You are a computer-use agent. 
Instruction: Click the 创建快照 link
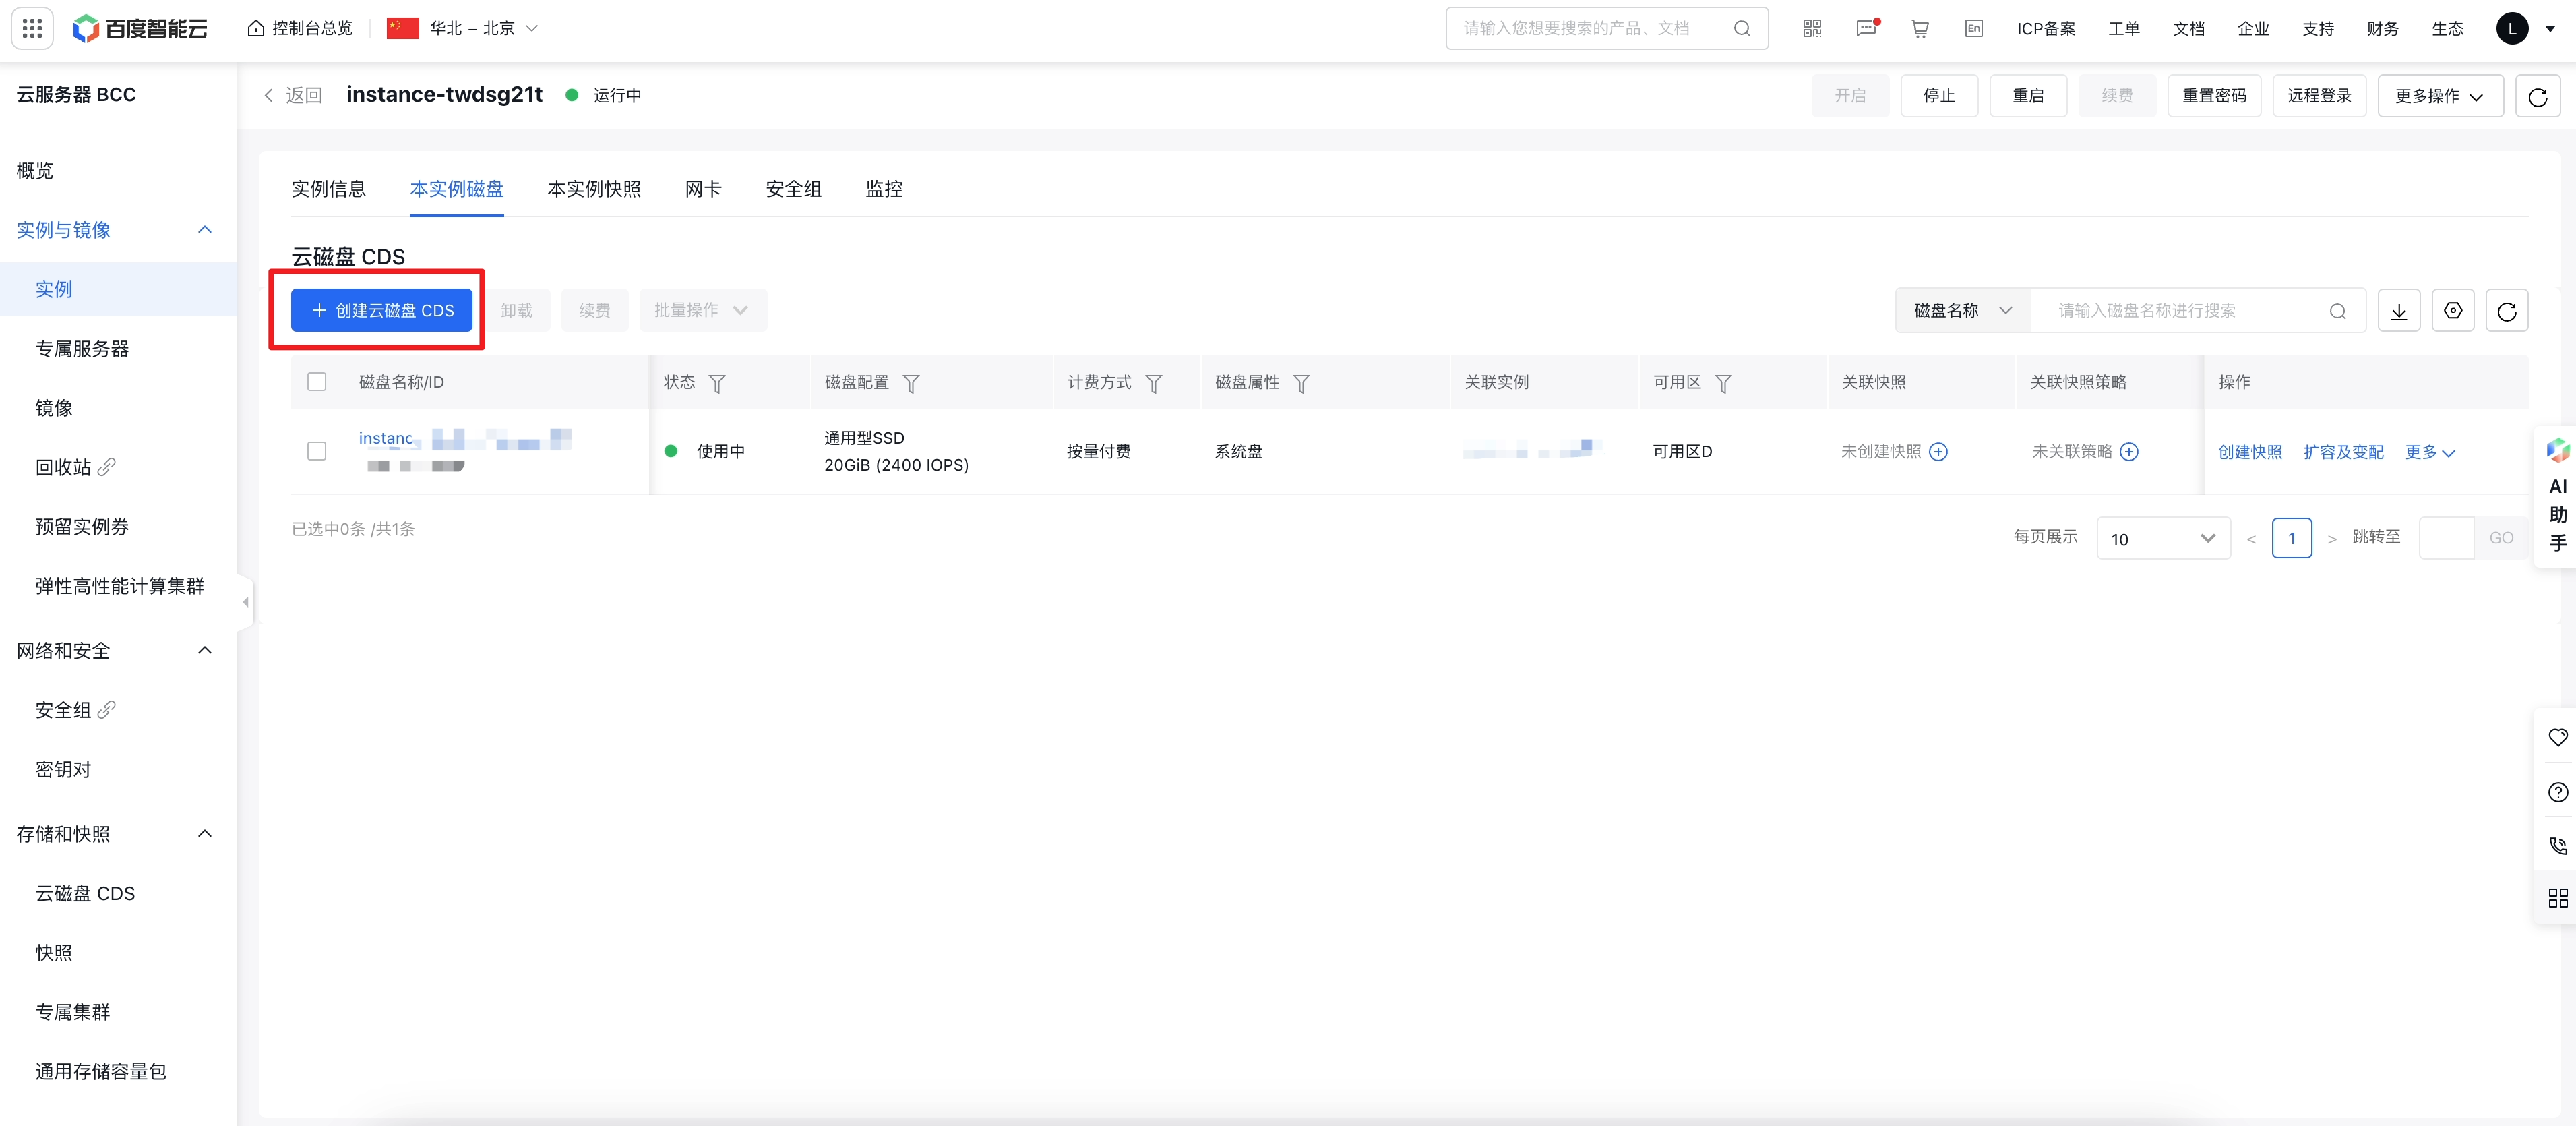coord(2250,452)
